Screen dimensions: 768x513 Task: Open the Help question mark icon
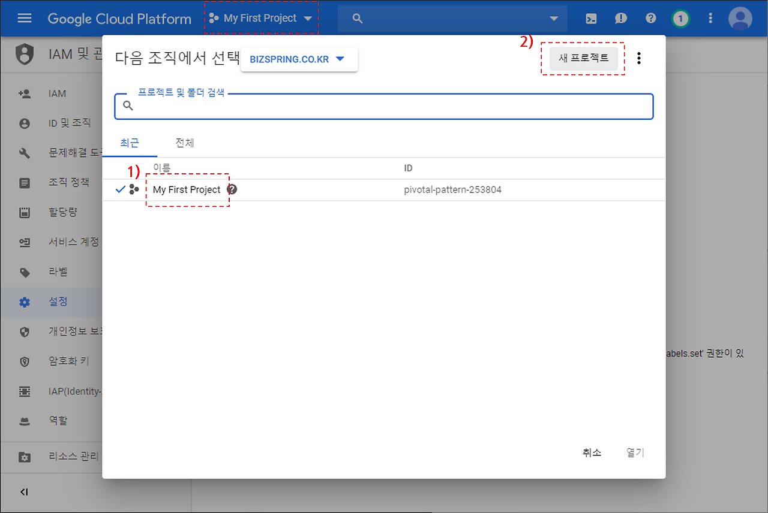pyautogui.click(x=651, y=19)
